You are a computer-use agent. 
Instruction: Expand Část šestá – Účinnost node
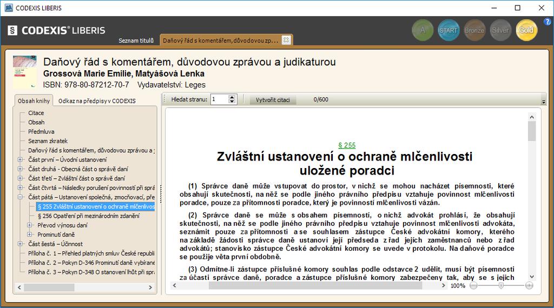(21, 244)
